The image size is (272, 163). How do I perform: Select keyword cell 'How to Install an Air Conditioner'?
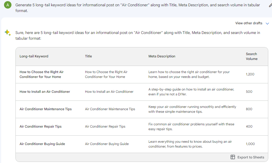(x=45, y=92)
